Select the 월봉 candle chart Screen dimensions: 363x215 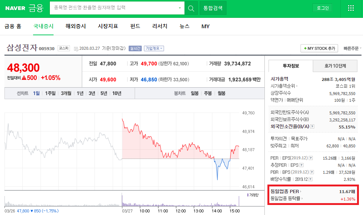coord(222,94)
